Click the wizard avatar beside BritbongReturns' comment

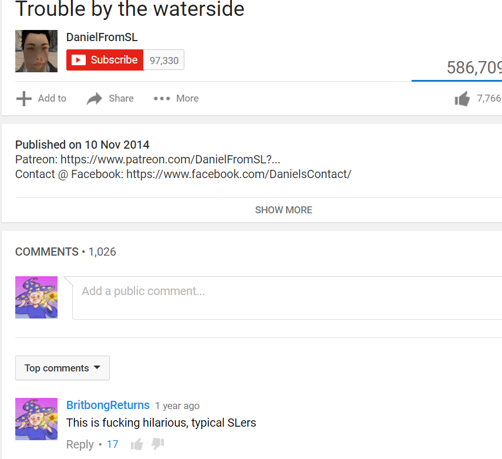(x=36, y=419)
